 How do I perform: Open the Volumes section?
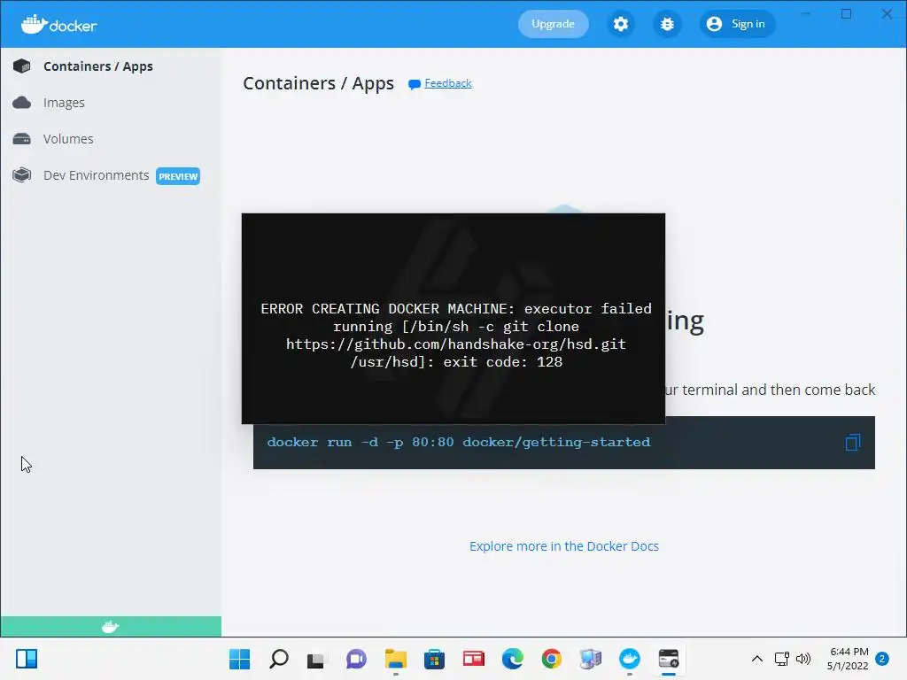click(x=68, y=139)
